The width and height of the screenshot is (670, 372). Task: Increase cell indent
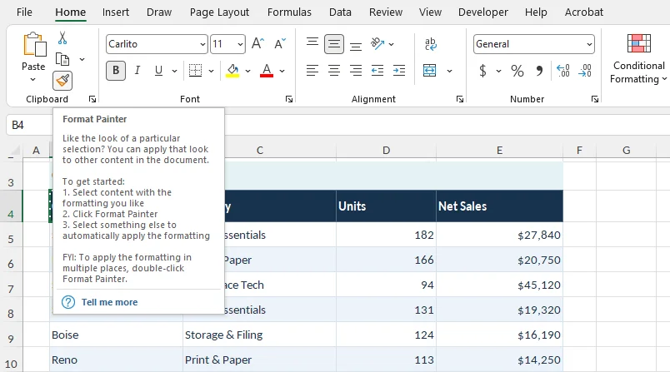tap(399, 71)
